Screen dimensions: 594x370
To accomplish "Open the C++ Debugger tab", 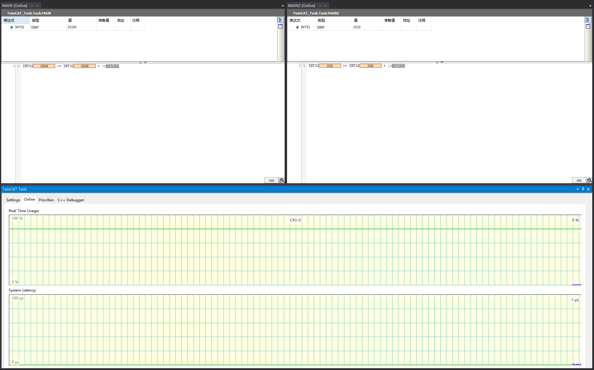I will (71, 200).
